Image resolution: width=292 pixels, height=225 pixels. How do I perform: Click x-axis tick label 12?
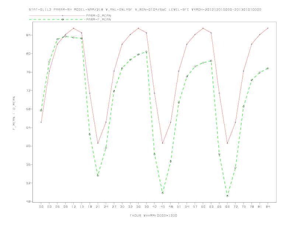point(74,207)
